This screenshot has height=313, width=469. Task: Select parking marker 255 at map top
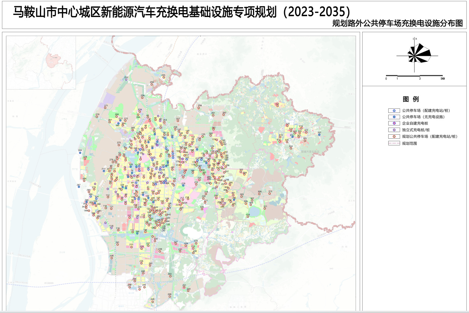click(x=163, y=78)
